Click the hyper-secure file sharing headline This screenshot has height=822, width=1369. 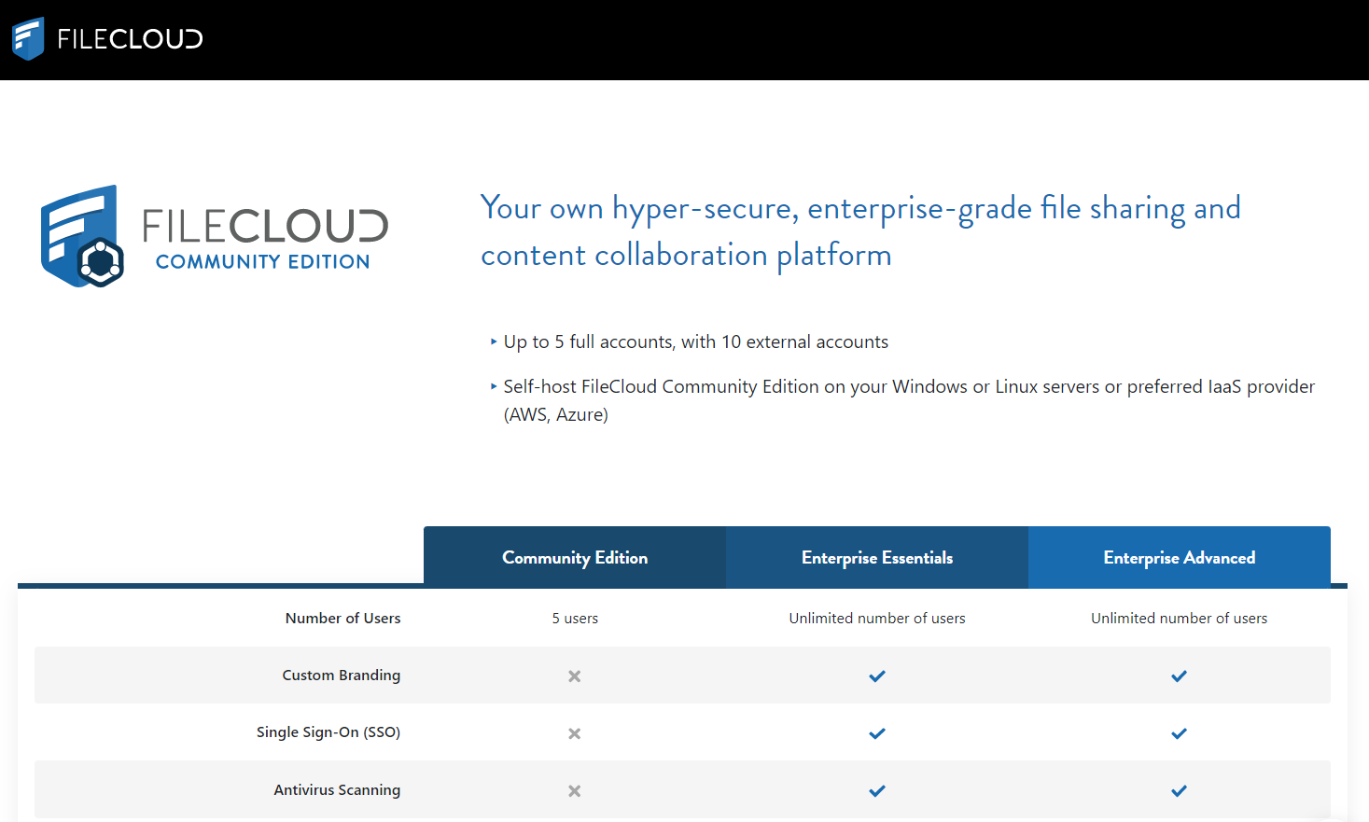pos(860,230)
